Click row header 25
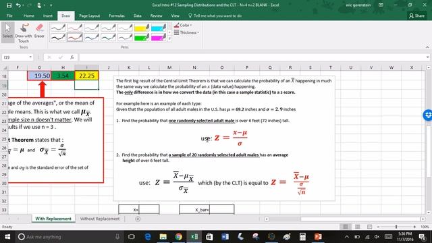The image size is (432, 243). 4,139
